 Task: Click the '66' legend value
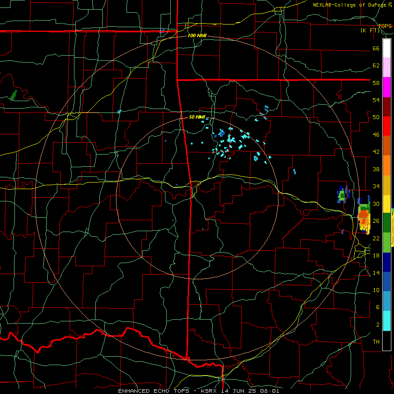(x=376, y=49)
